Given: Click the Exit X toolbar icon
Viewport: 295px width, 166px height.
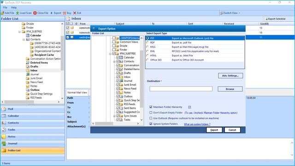Looking at the screenshot, I should [75, 13].
